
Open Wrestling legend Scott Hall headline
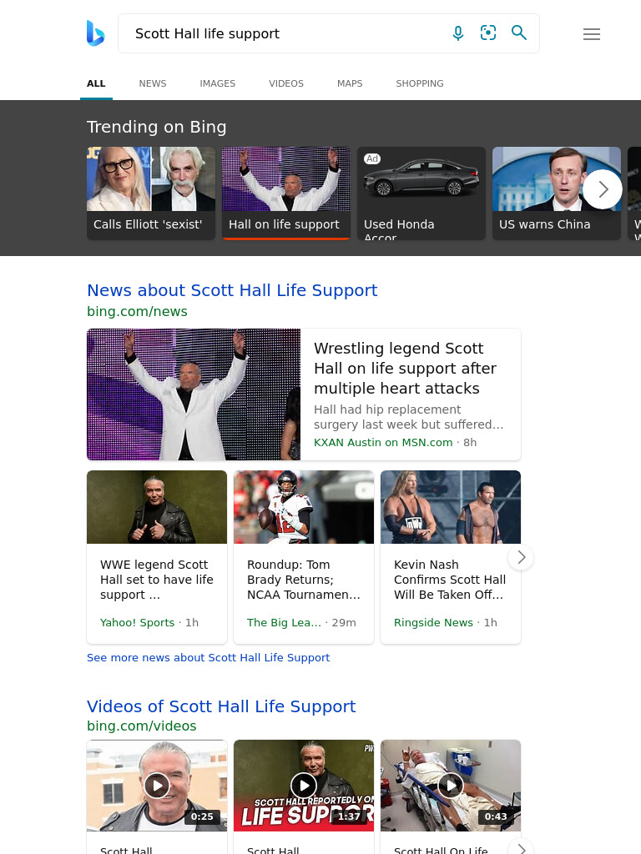[x=405, y=368]
